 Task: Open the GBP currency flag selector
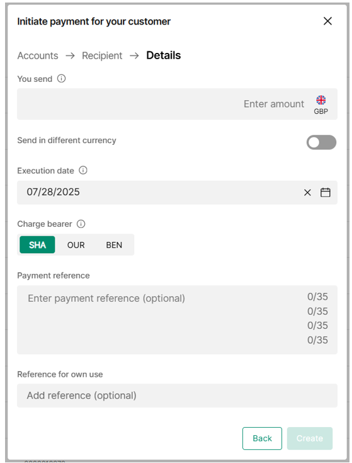pyautogui.click(x=321, y=105)
